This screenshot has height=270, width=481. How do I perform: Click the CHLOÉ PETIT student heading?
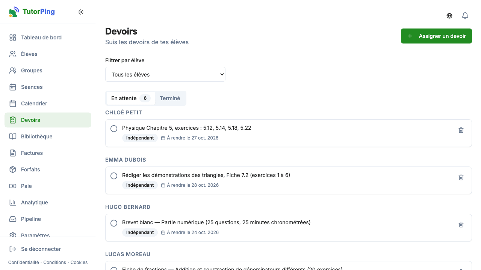[x=124, y=112]
